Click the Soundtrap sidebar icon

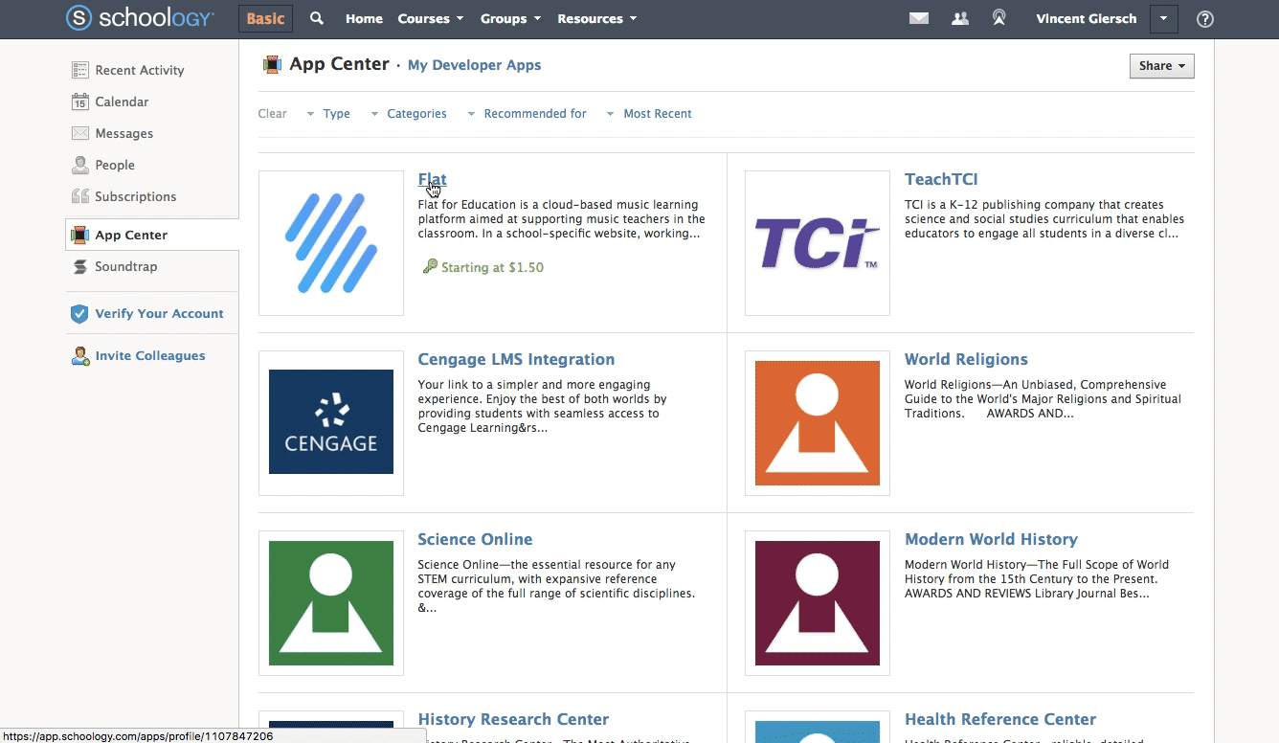(x=80, y=266)
